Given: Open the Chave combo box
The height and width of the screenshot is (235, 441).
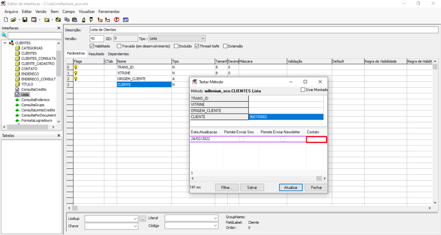Looking at the screenshot, I should [111, 226].
